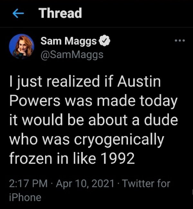The height and width of the screenshot is (209, 193).
Task: Go back using the blue arrow
Action: pos(18,13)
